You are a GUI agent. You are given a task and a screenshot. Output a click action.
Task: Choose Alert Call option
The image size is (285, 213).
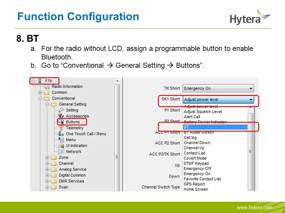point(192,117)
